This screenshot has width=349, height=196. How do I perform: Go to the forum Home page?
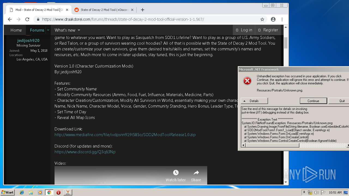(16, 30)
